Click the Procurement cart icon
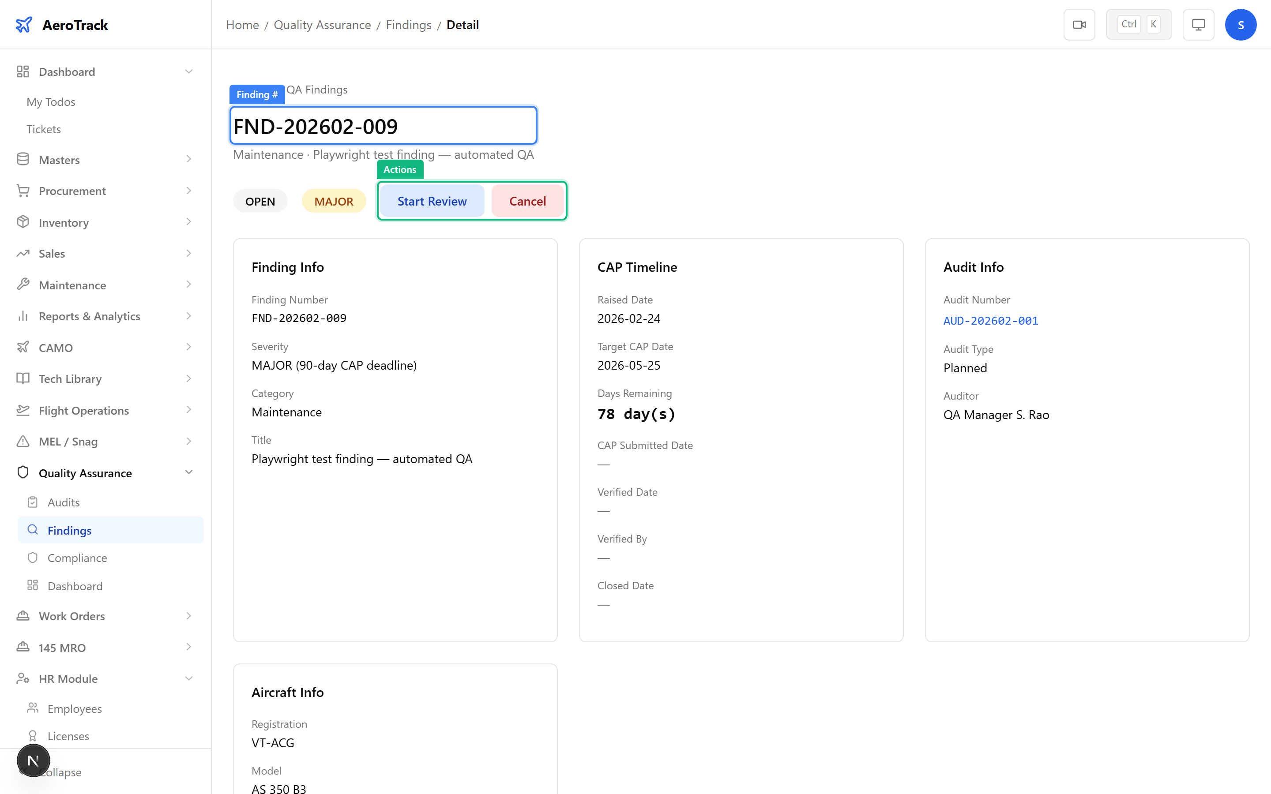This screenshot has height=794, width=1271. click(x=23, y=191)
